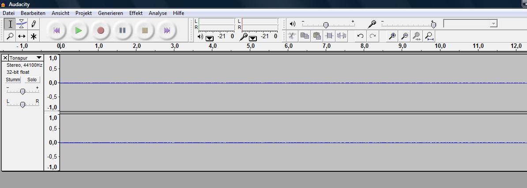527x188 pixels.
Task: Open the Projekt menu
Action: click(x=84, y=13)
